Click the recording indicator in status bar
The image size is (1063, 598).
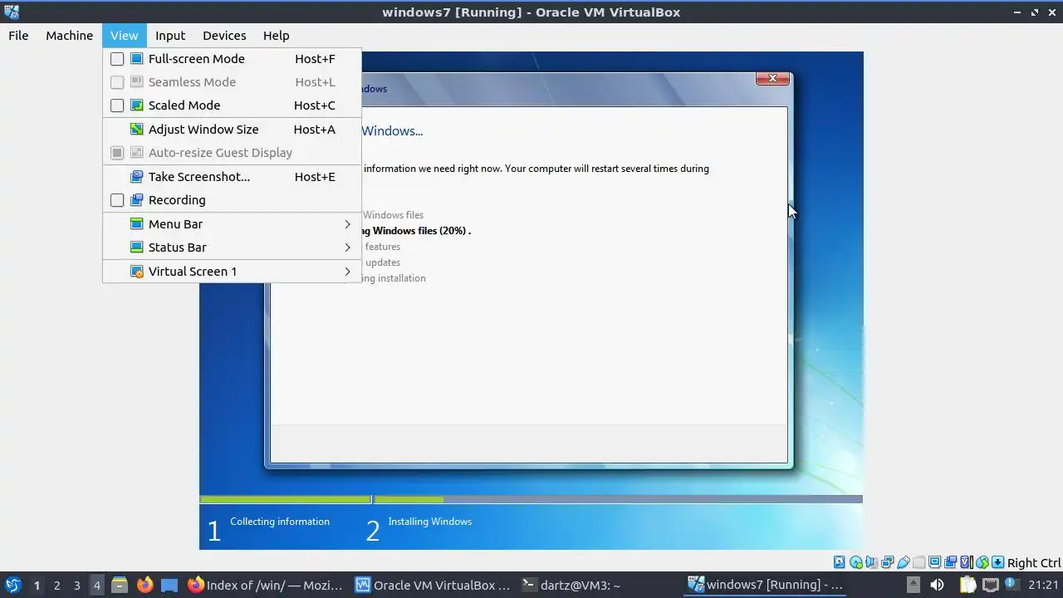pyautogui.click(x=950, y=562)
